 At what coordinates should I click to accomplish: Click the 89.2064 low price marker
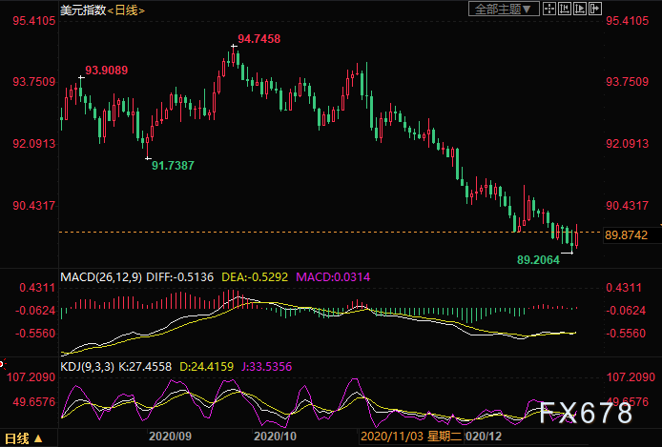point(541,258)
